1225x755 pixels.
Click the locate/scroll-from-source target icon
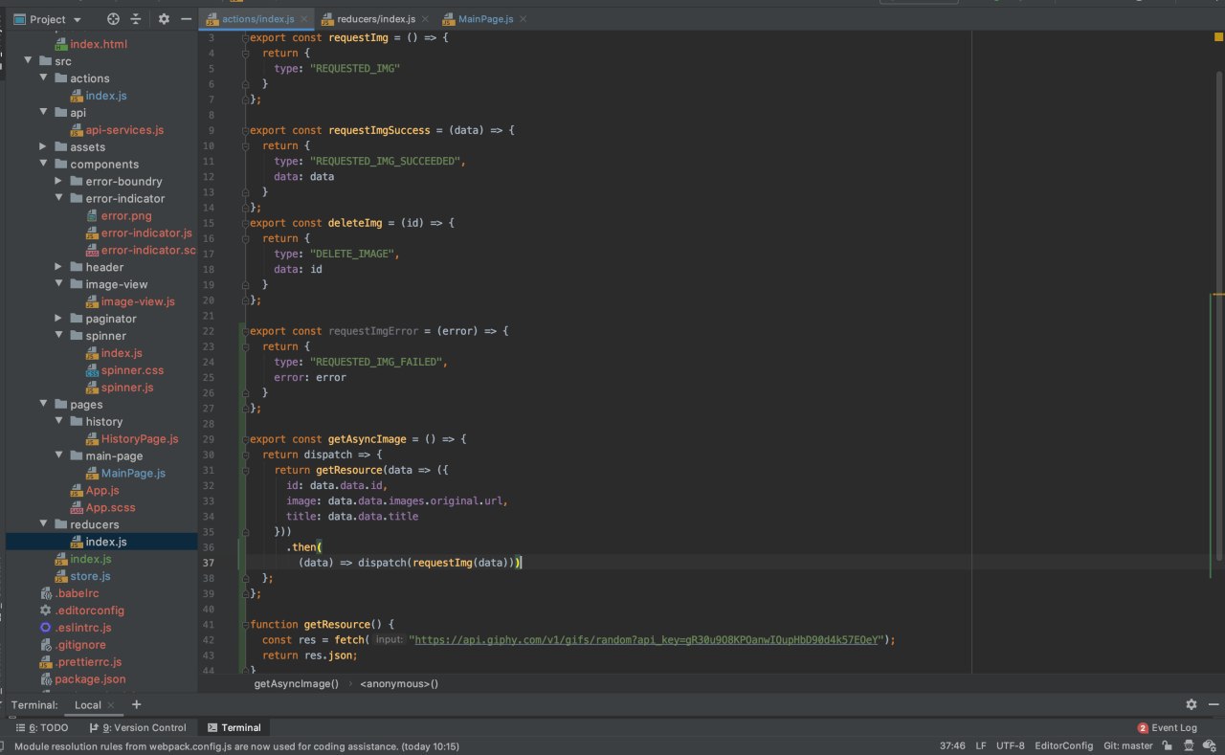point(113,19)
